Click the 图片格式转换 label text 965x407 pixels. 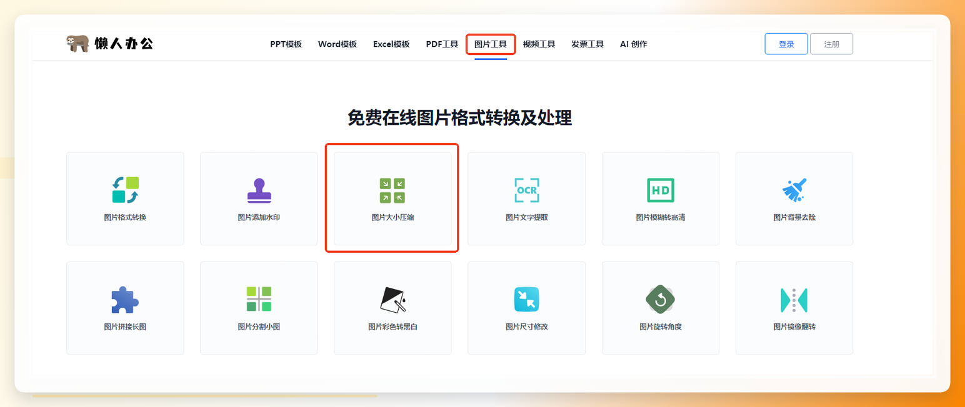coord(125,218)
